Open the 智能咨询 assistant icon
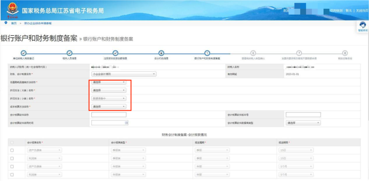The width and height of the screenshot is (369, 181). 363,25
